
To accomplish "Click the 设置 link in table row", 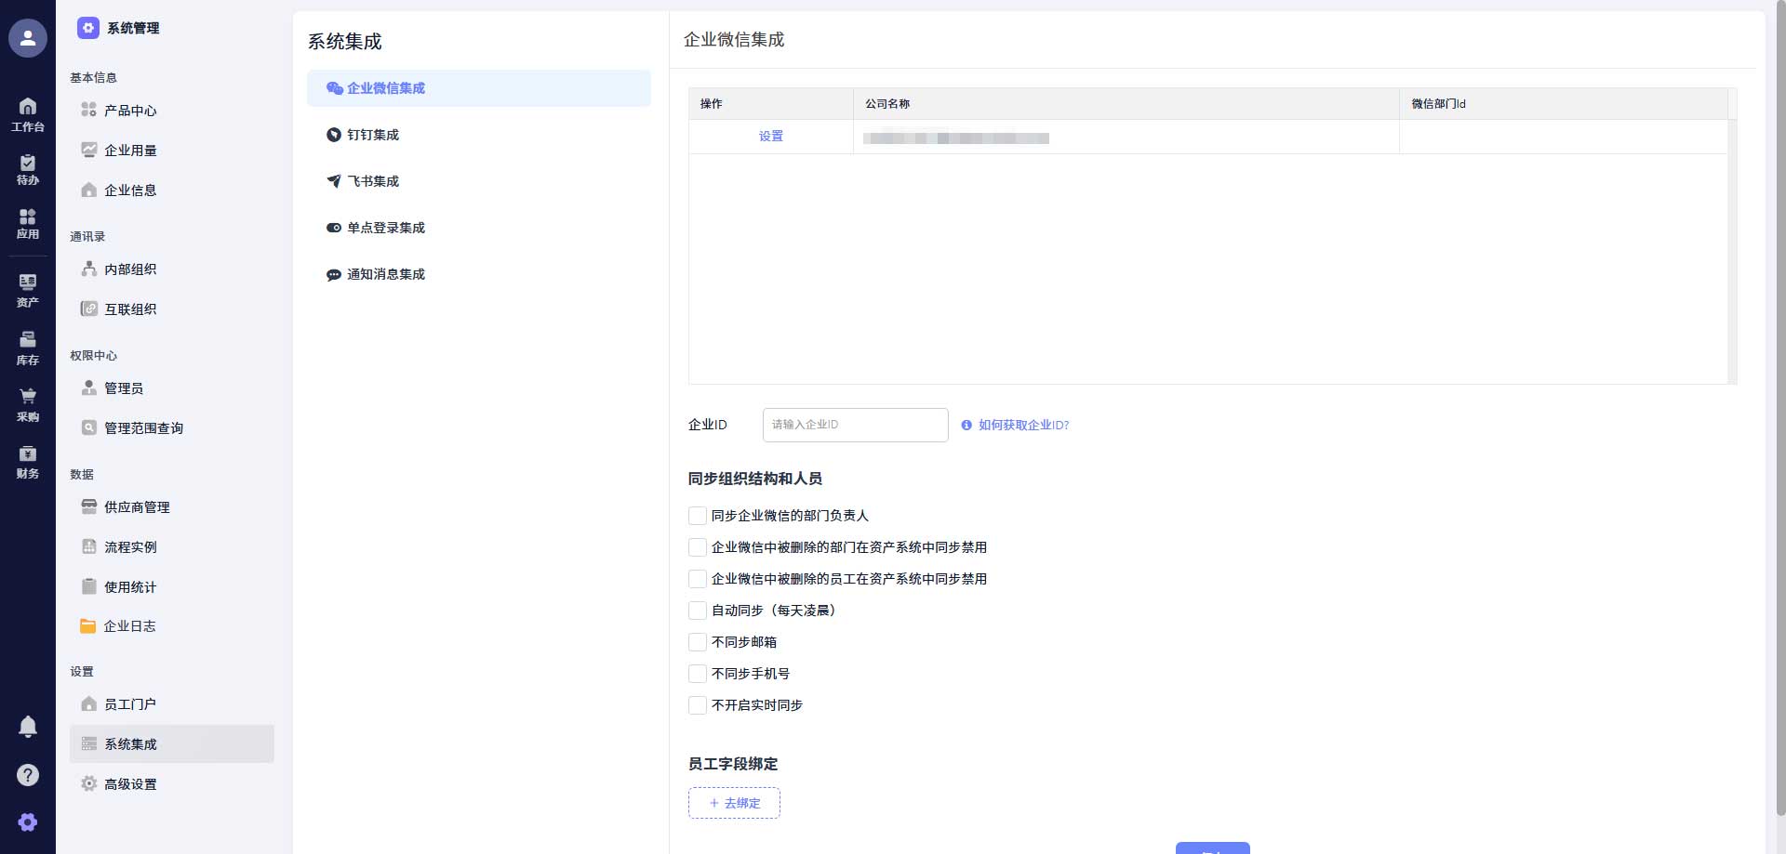I will point(770,136).
